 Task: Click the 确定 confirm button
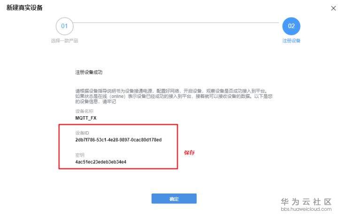174,199
